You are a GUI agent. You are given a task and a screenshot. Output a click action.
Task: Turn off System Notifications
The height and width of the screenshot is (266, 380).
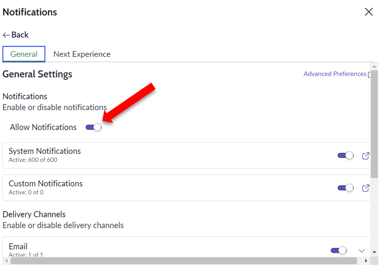345,155
